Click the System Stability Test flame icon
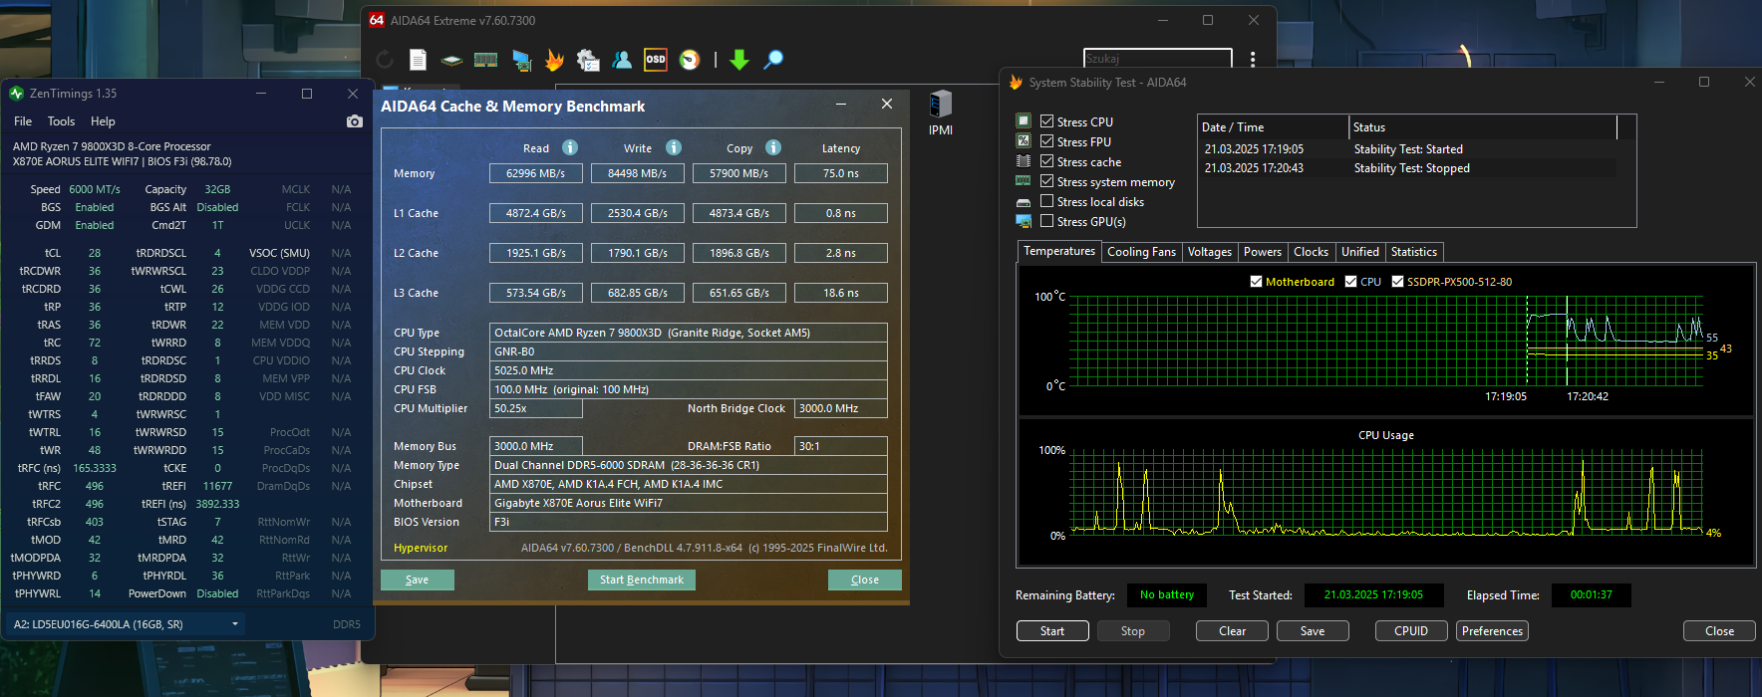Screen dimensions: 1762x697 pos(554,60)
